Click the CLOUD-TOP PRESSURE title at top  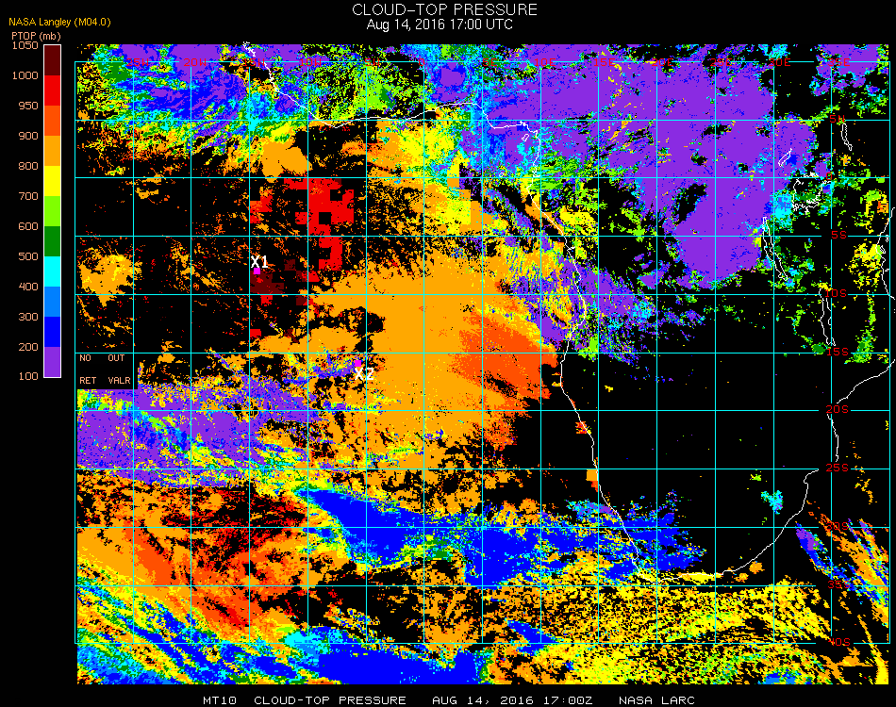(x=444, y=9)
